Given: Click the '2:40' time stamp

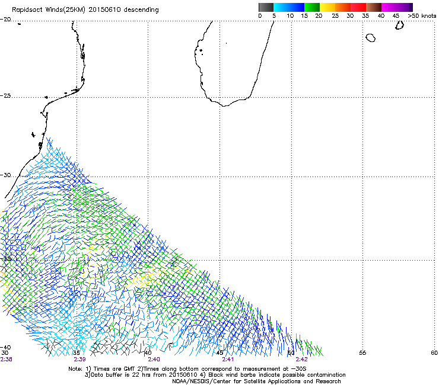Looking at the screenshot, I should (154, 360).
